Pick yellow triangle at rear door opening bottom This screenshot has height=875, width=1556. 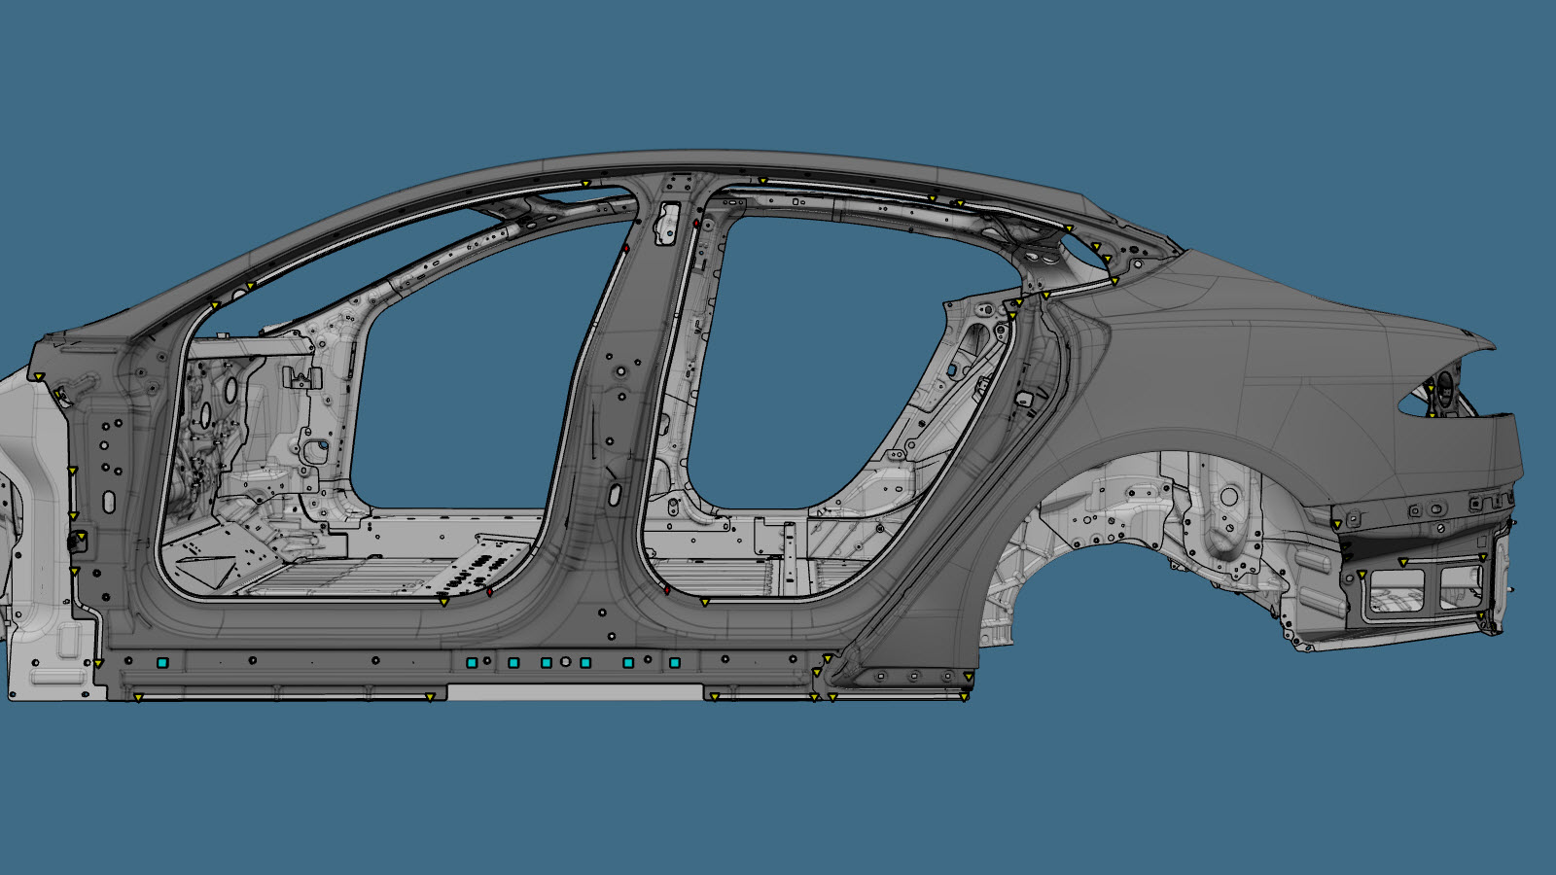pos(705,603)
